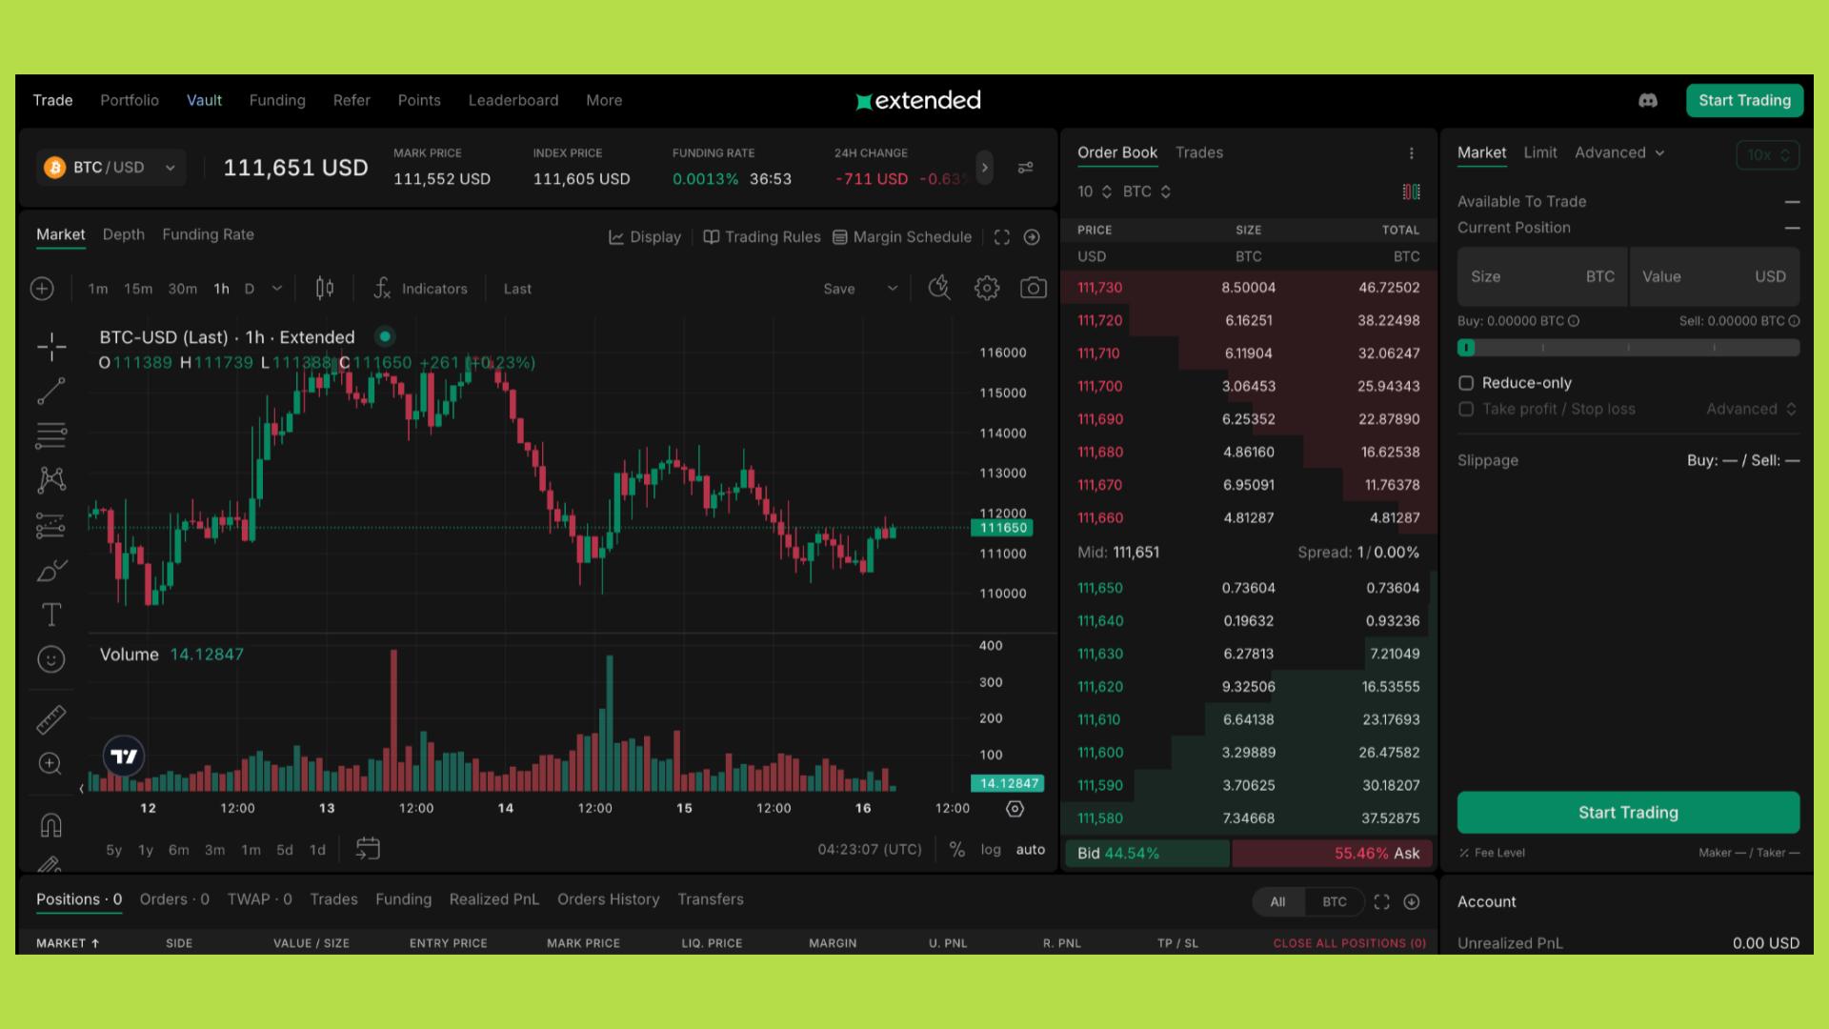The height and width of the screenshot is (1029, 1829).
Task: Open the BTC/USD market selector dropdown
Action: [x=111, y=168]
